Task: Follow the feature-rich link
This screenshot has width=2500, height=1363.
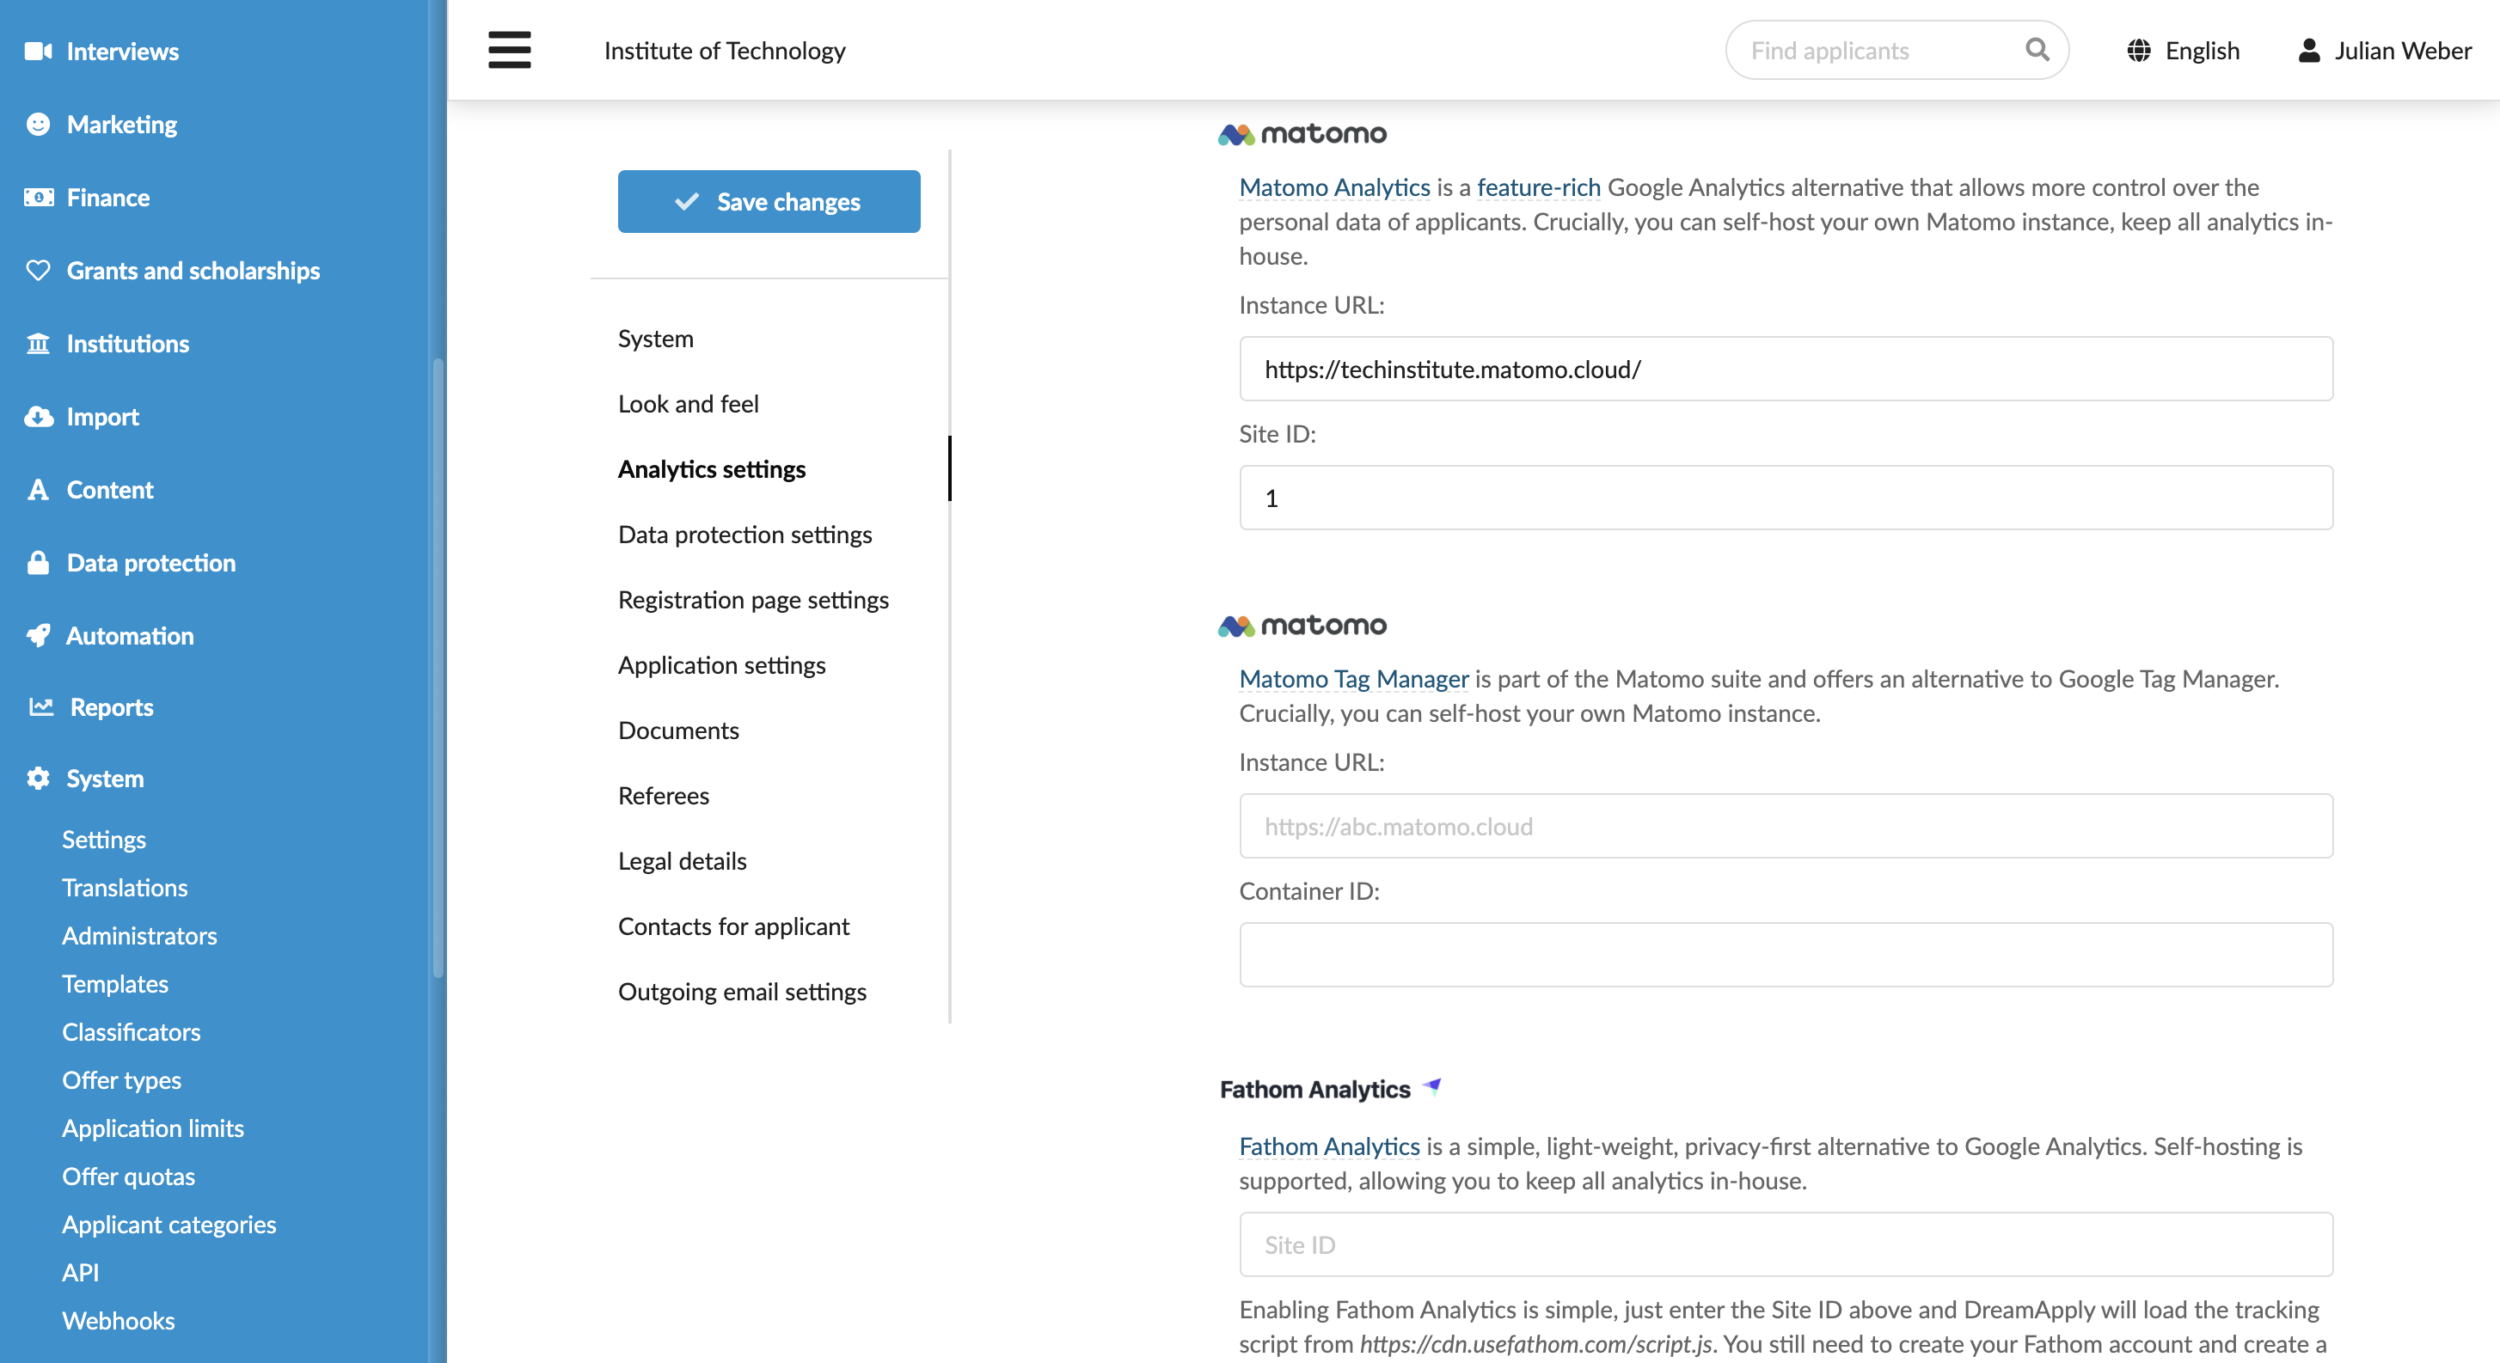Action: point(1538,187)
